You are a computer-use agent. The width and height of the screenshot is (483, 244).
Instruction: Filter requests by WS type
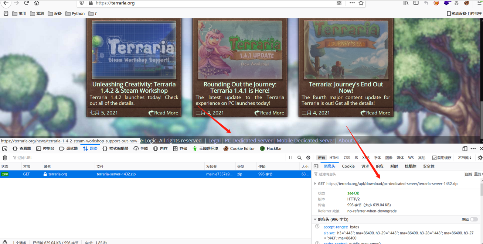[411, 158]
